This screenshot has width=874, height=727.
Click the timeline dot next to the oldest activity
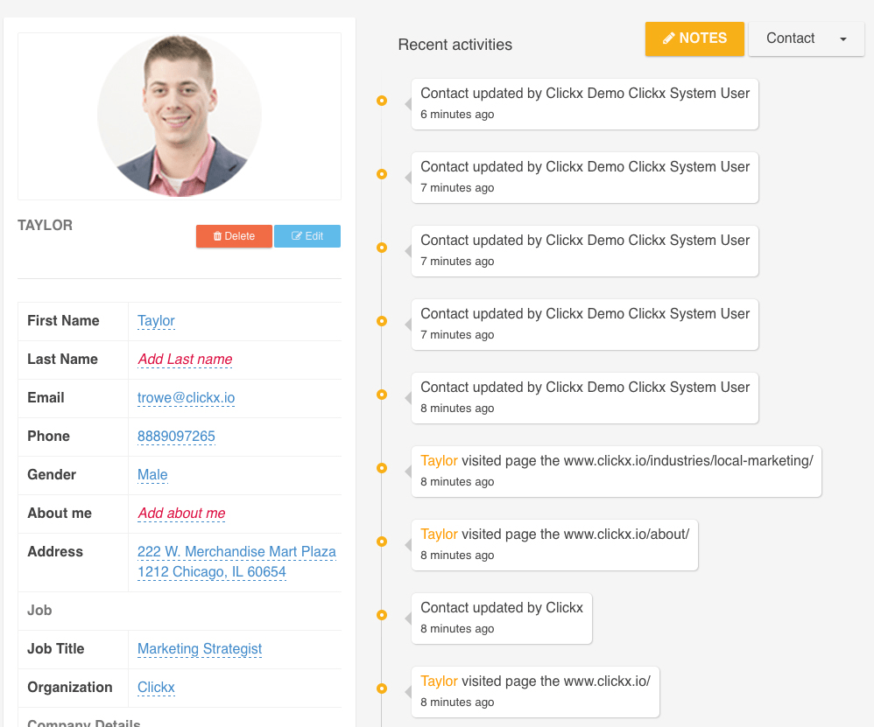[382, 689]
